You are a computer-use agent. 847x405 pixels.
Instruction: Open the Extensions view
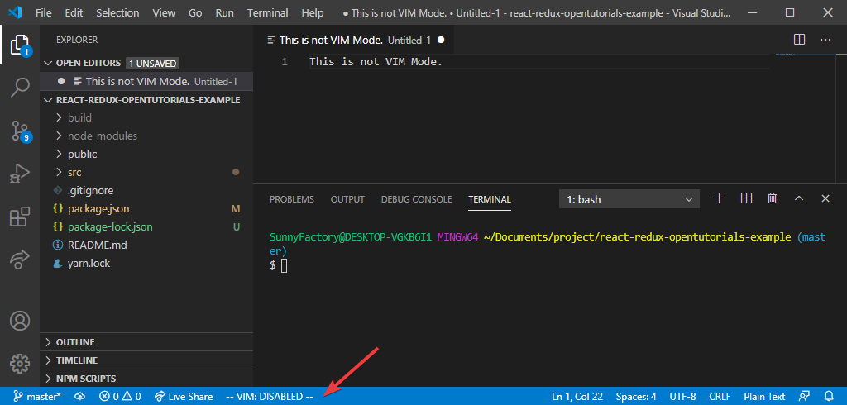(20, 217)
